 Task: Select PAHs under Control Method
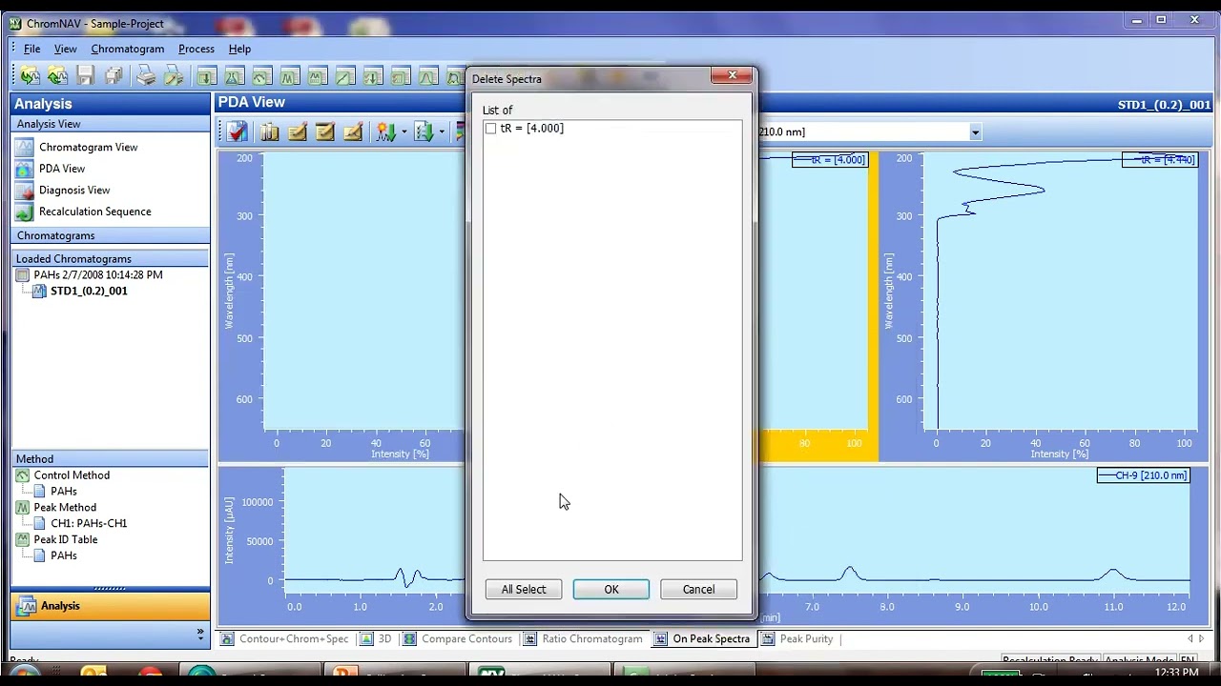click(64, 492)
